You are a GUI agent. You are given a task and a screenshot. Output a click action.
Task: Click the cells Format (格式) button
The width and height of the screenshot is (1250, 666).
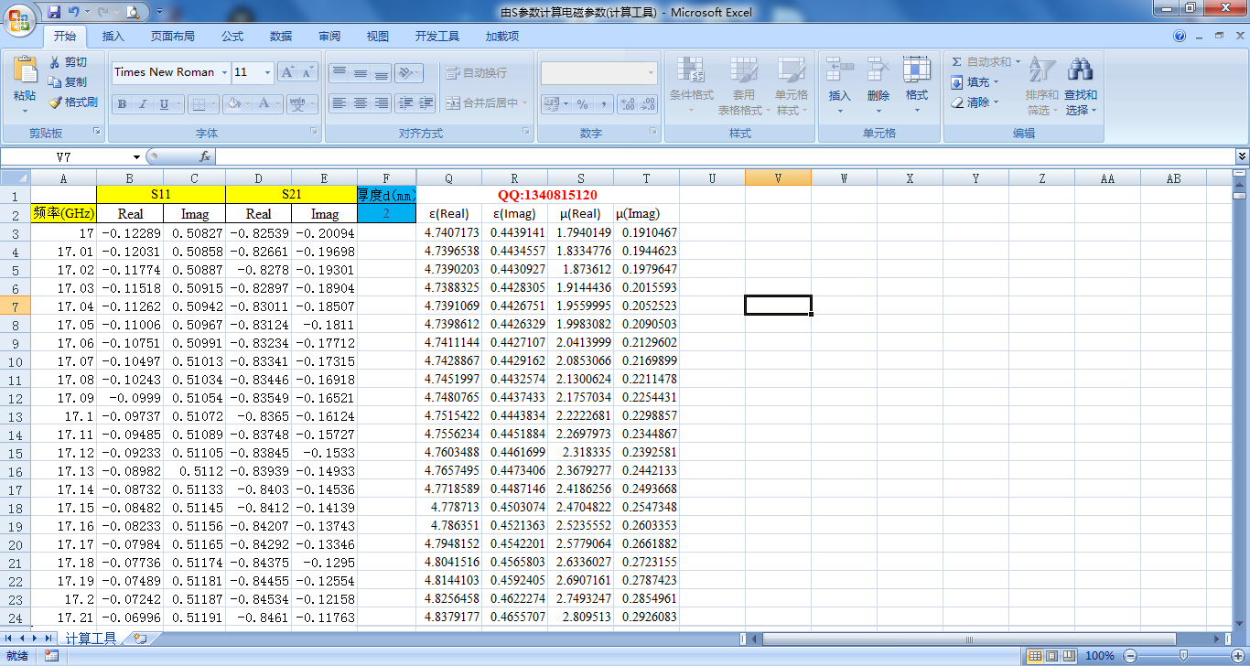click(916, 86)
